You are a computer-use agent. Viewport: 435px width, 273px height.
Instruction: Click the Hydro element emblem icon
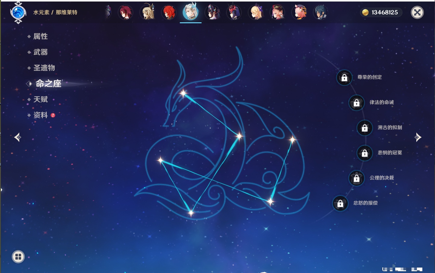pyautogui.click(x=18, y=13)
